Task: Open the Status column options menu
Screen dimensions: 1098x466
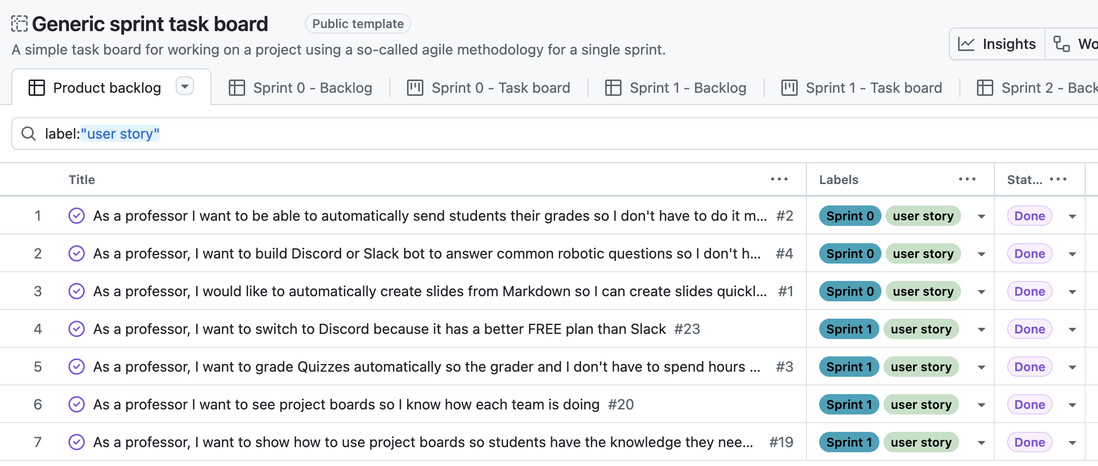Action: tap(1058, 179)
